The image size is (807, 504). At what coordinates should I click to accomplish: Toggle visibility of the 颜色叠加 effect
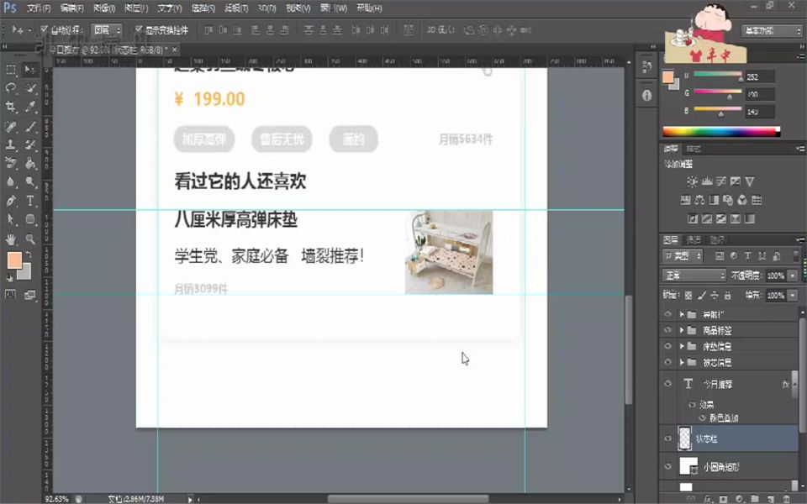pyautogui.click(x=701, y=418)
